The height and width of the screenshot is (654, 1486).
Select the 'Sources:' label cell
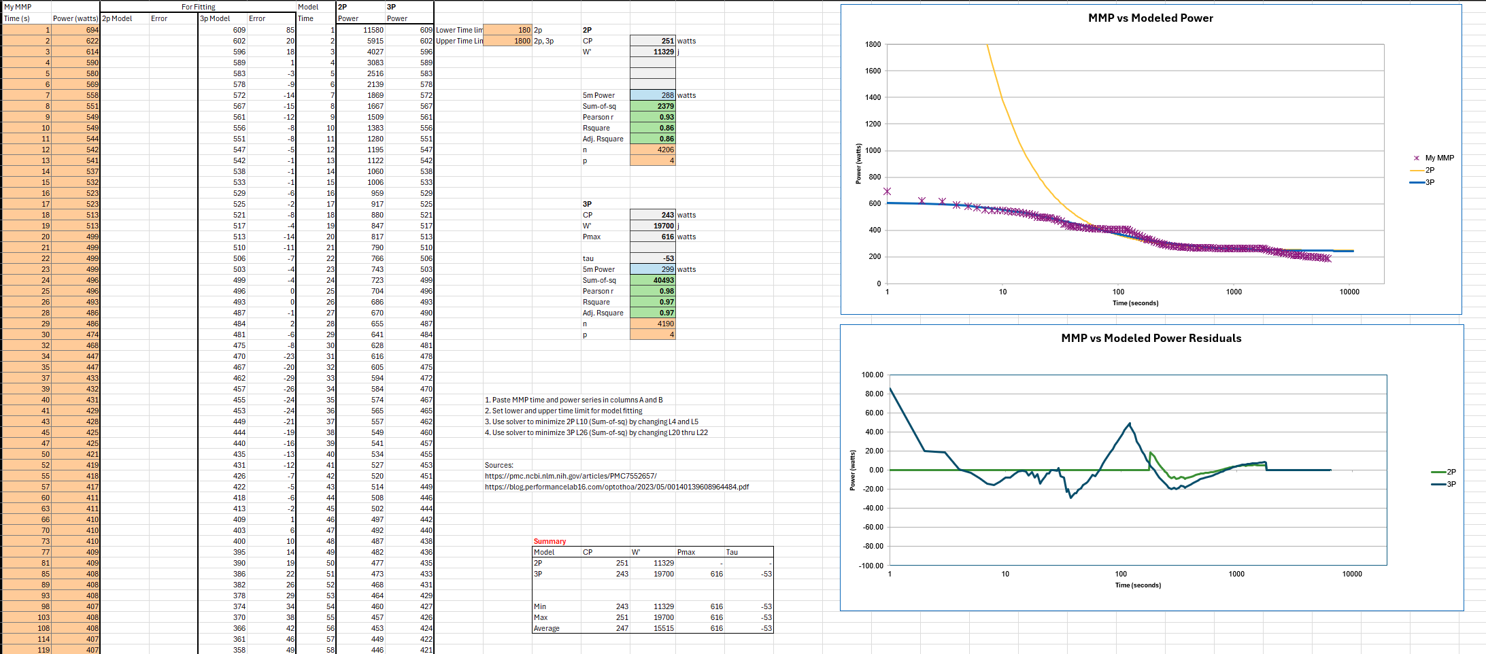tap(507, 465)
